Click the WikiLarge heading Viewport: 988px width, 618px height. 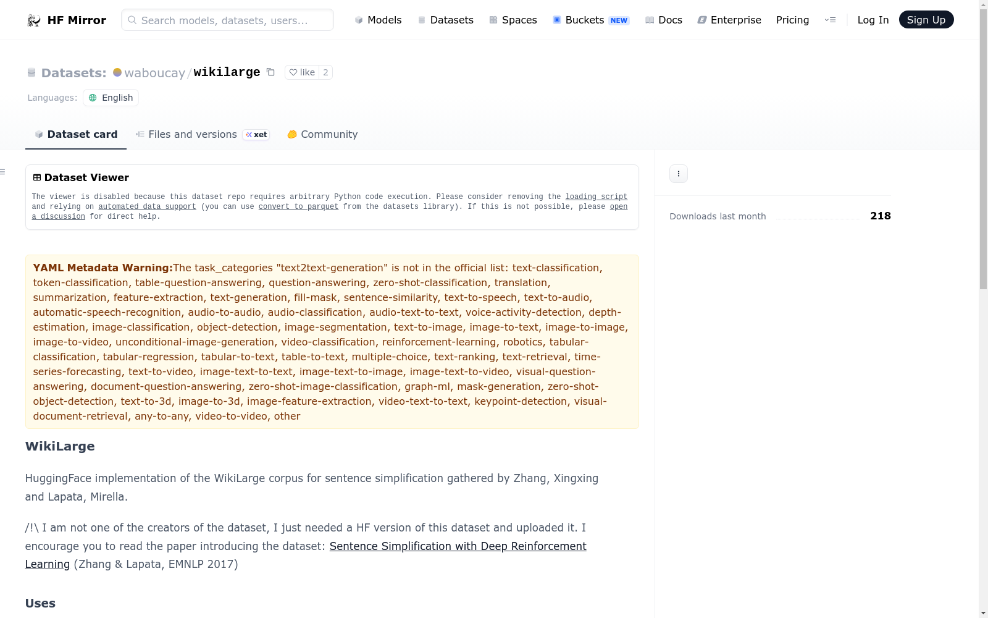60,446
